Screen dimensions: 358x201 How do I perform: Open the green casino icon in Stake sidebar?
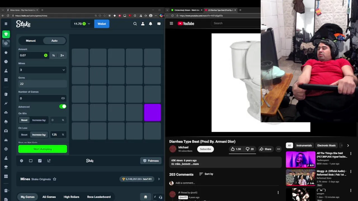(x=6, y=34)
